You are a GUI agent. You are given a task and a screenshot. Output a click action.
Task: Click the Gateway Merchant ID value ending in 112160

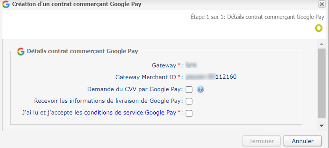tap(211, 77)
